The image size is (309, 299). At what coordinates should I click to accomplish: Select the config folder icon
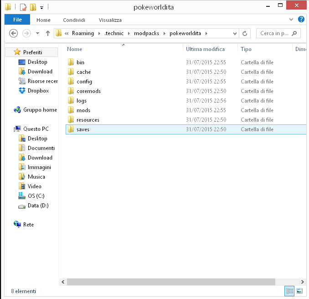click(x=71, y=81)
